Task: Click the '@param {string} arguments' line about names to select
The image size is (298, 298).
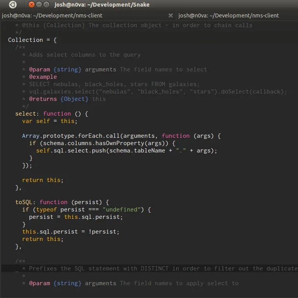Action: click(x=114, y=69)
